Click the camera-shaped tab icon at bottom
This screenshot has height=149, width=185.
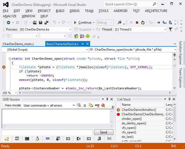click(78, 139)
